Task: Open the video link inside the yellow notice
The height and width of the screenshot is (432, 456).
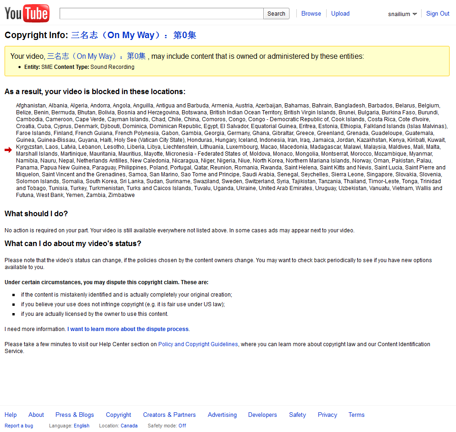Action: coord(96,56)
